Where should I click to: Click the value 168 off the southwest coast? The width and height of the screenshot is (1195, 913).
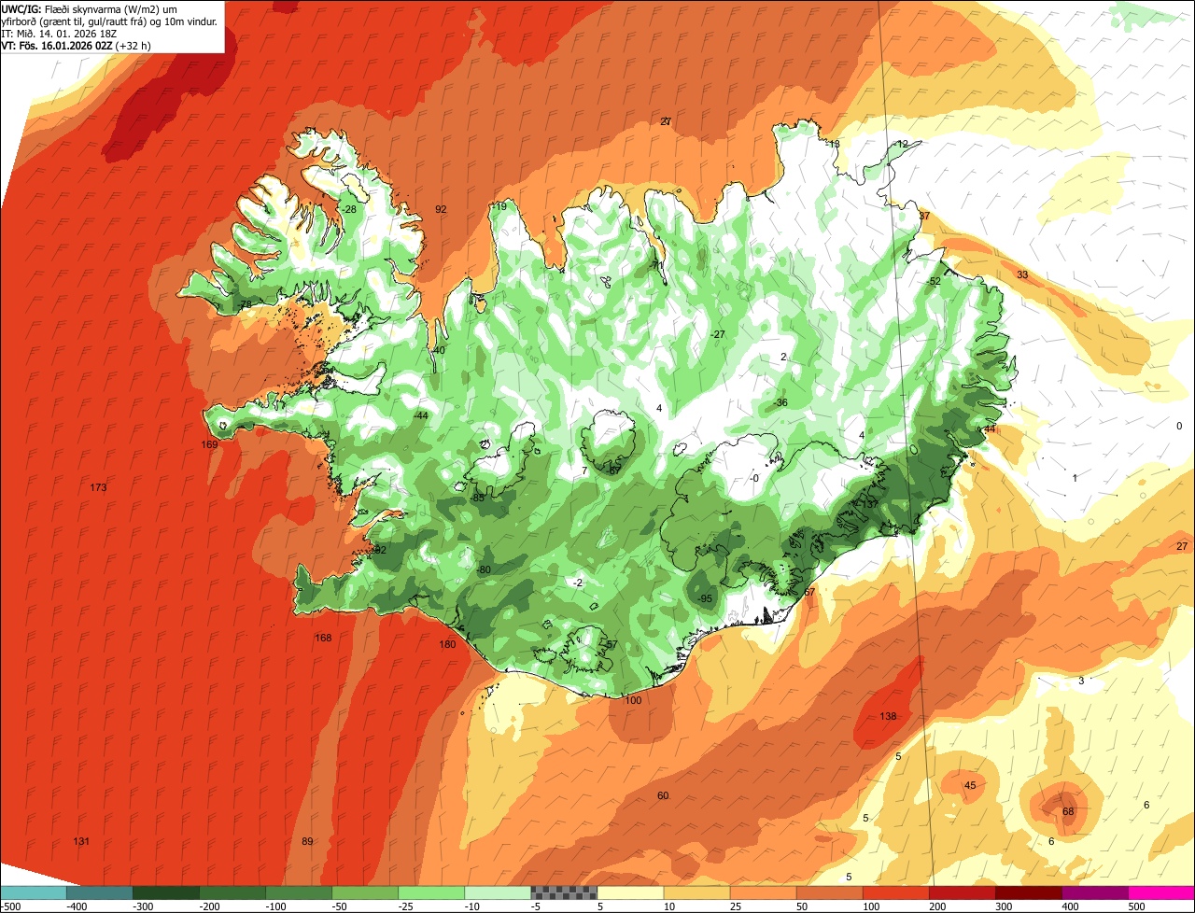pyautogui.click(x=323, y=638)
